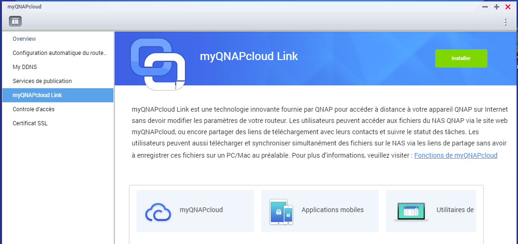Select Configuration automatique du routeur
Image resolution: width=518 pixels, height=244 pixels.
coord(60,53)
